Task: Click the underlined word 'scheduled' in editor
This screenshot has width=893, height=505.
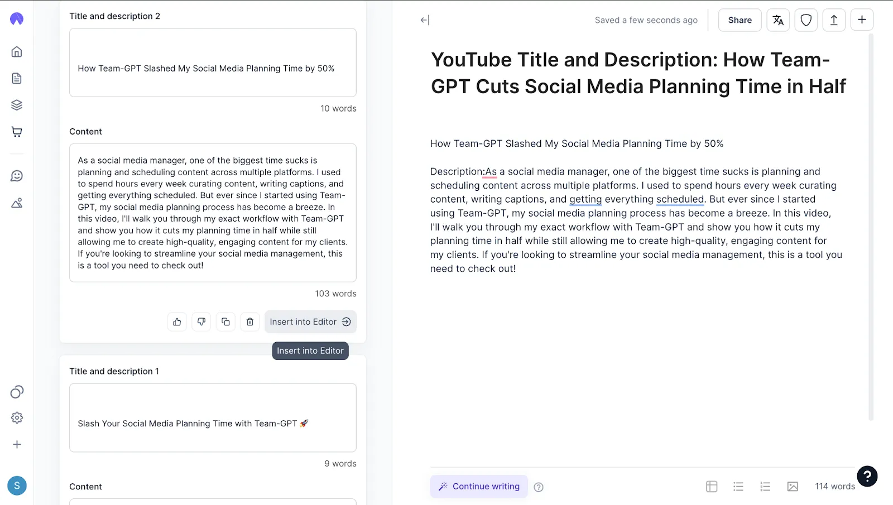Action: (680, 199)
